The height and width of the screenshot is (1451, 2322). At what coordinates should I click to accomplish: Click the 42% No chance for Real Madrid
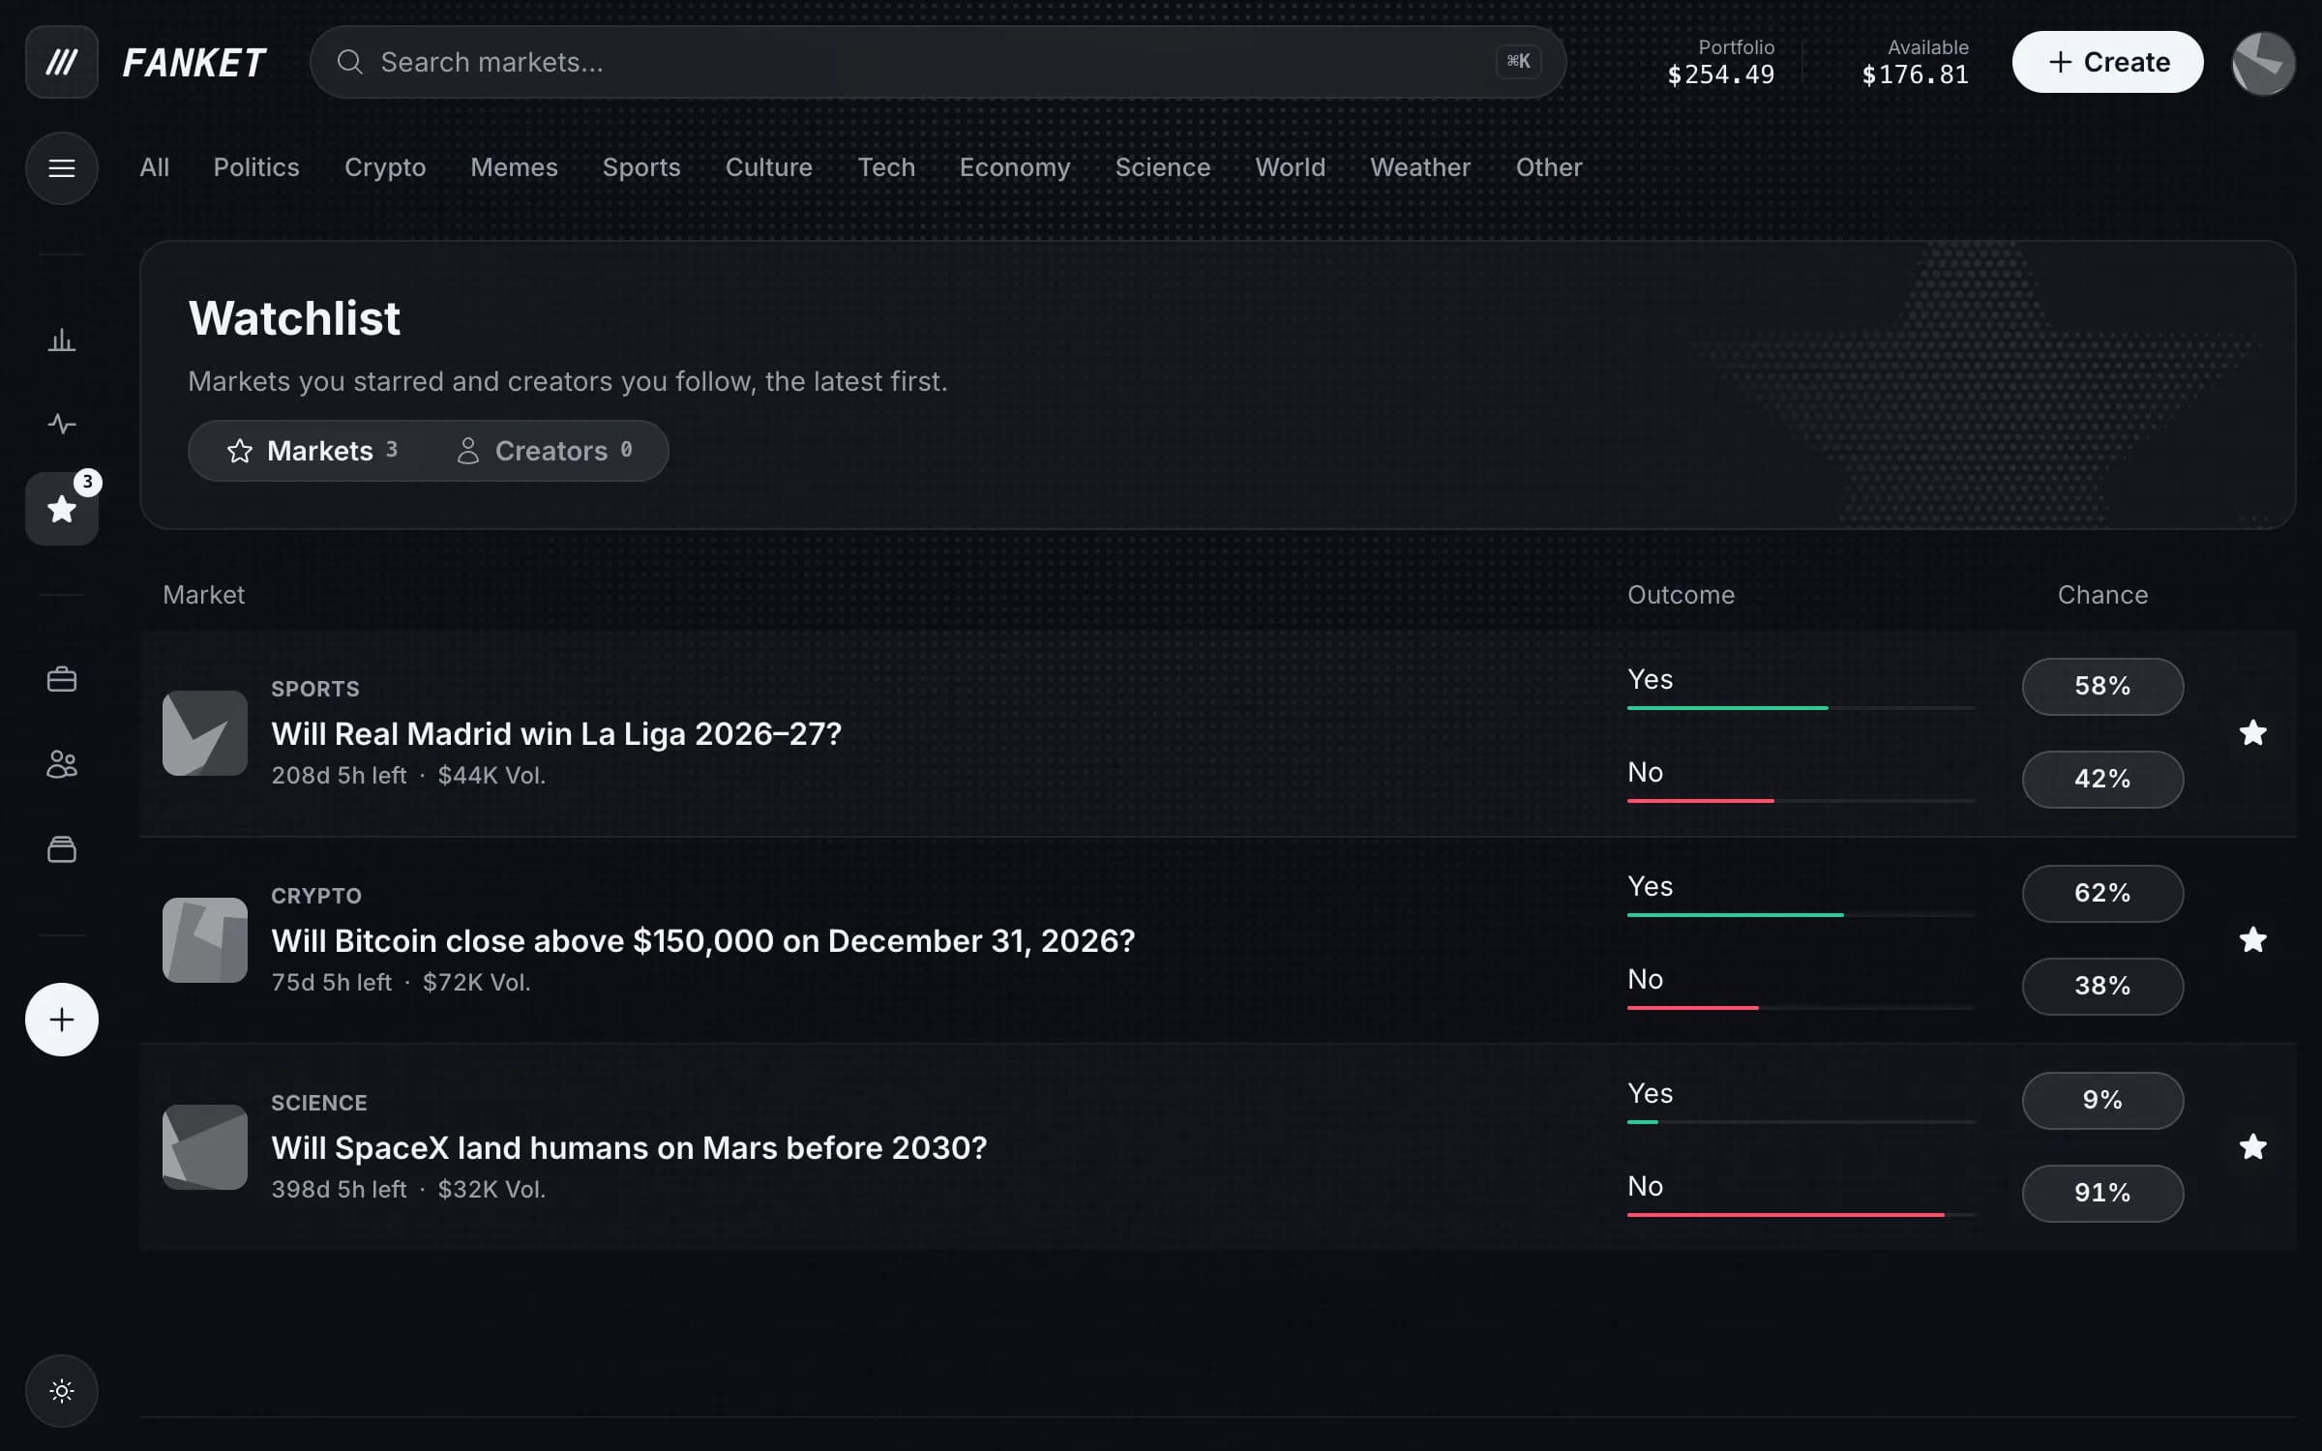2102,780
